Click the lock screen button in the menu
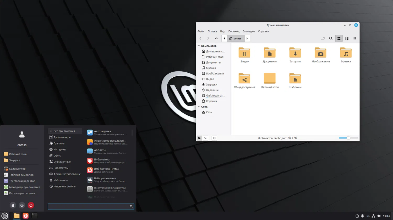 click(x=13, y=205)
